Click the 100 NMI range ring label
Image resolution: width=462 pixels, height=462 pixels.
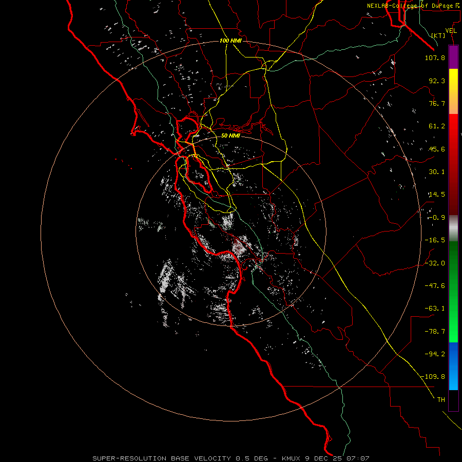tap(230, 41)
